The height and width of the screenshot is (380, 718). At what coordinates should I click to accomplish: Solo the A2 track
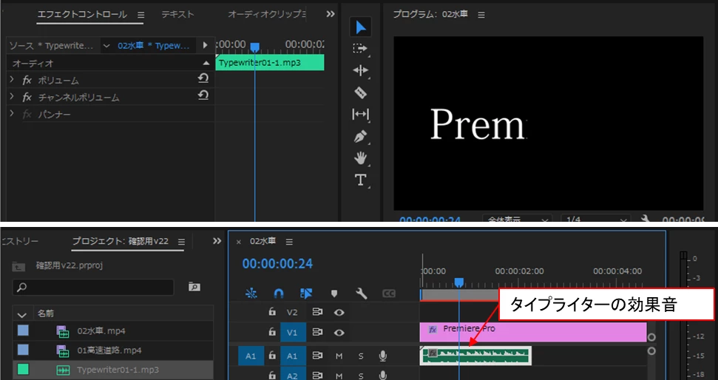[x=361, y=376]
